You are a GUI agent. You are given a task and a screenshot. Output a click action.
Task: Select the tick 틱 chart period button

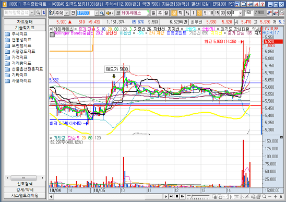click(x=181, y=13)
